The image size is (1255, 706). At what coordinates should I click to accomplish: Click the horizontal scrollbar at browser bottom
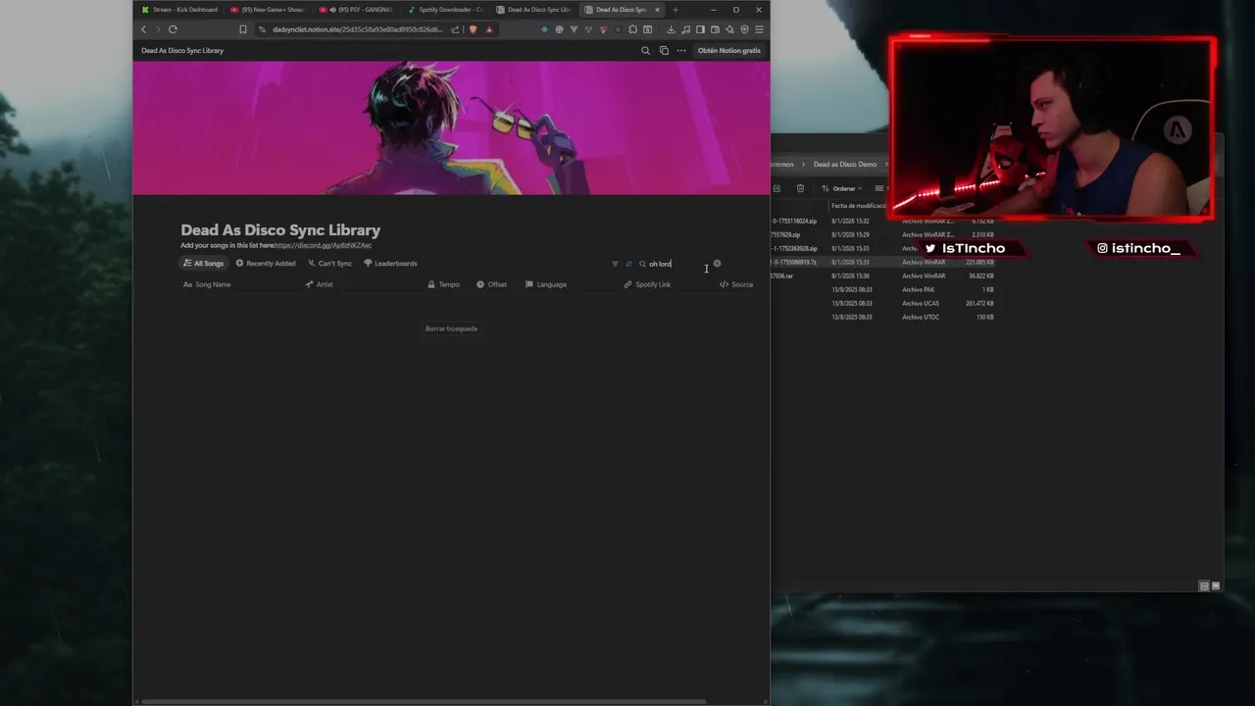426,702
